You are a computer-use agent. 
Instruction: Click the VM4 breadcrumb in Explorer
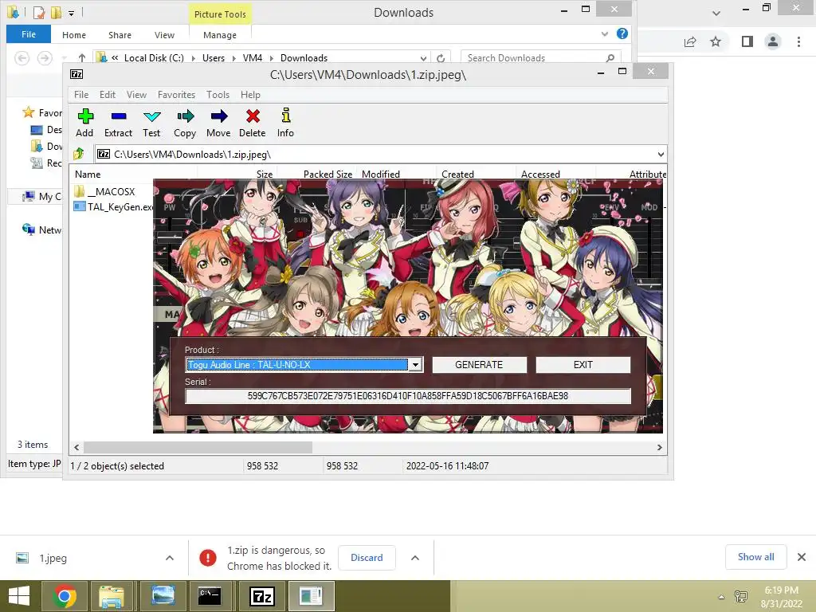tap(253, 57)
